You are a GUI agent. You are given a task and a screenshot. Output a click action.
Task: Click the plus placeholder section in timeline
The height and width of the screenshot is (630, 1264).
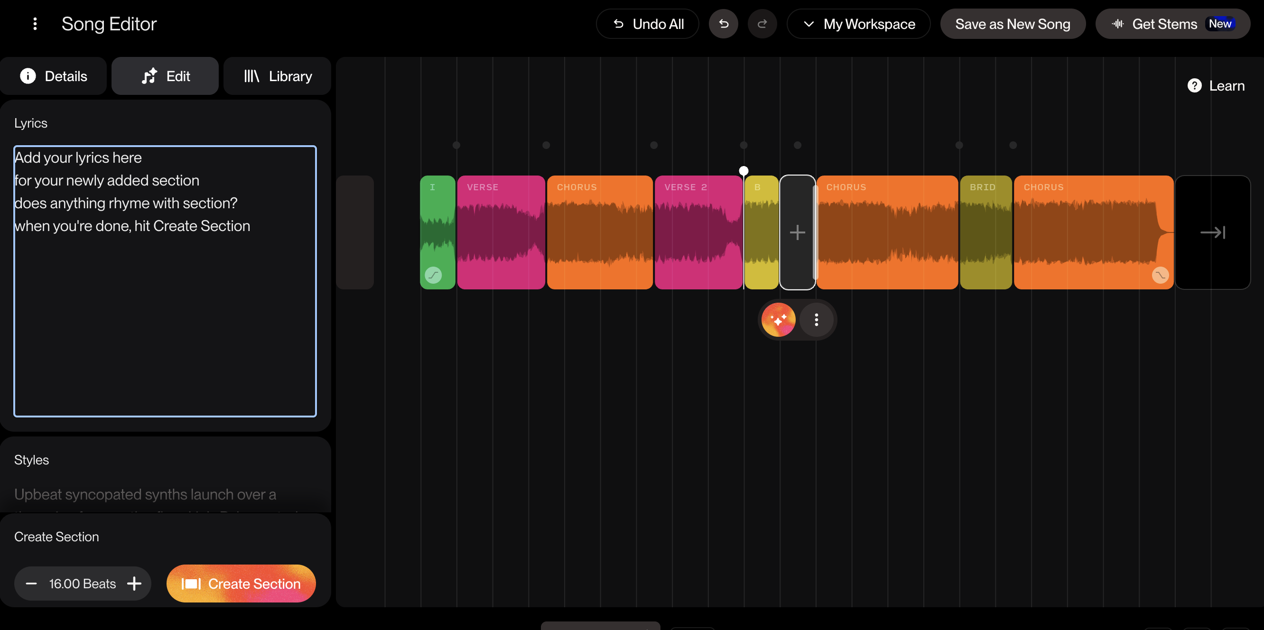coord(798,232)
